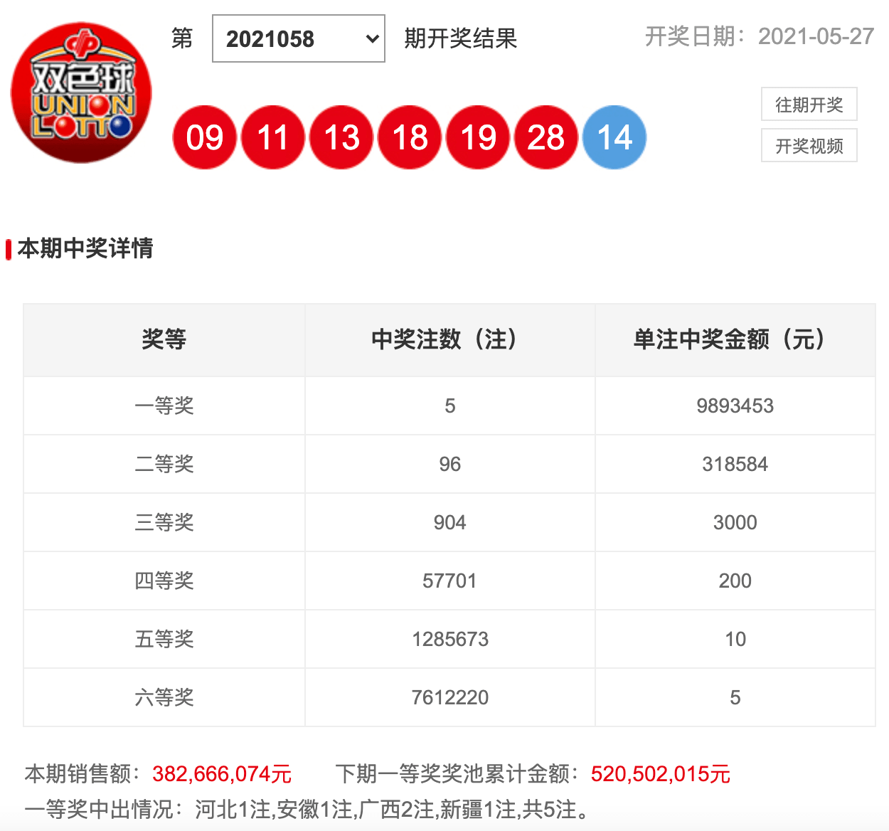Click fifth prize winner count 1285673
The image size is (889, 831).
[x=450, y=639]
